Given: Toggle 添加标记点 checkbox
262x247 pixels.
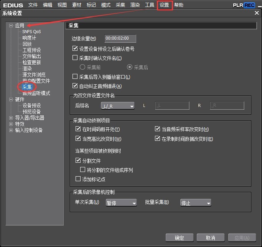Looking at the screenshot, I should coord(78,179).
